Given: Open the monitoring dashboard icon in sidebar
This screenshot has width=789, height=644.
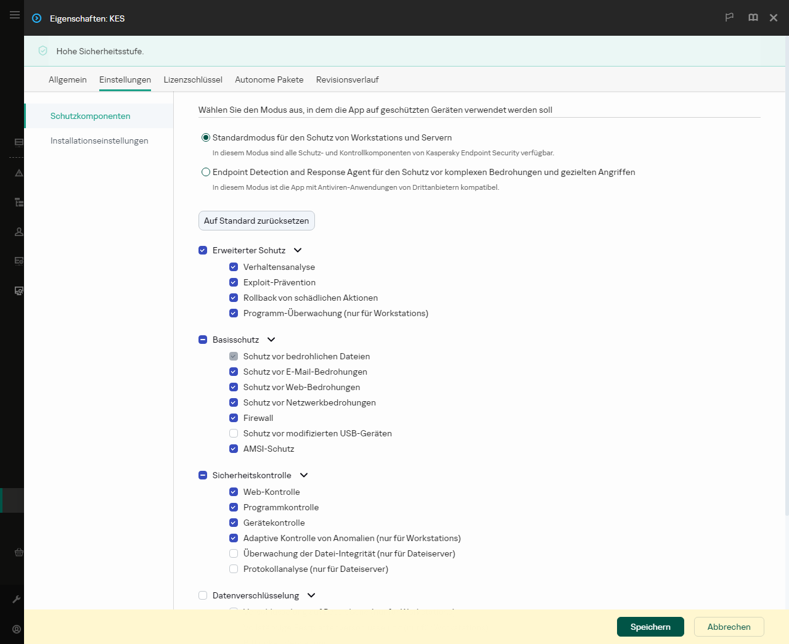Looking at the screenshot, I should (18, 142).
